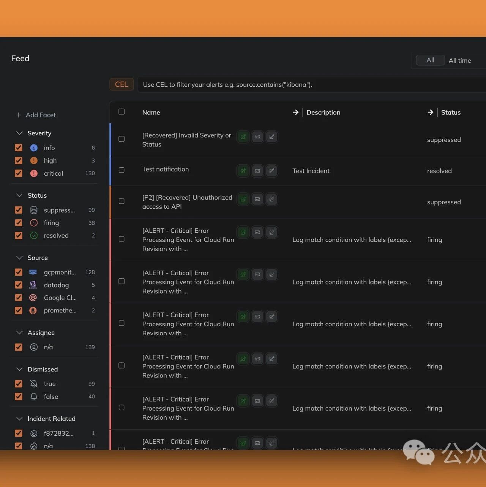Focus the CEL filter input field

coord(311,84)
